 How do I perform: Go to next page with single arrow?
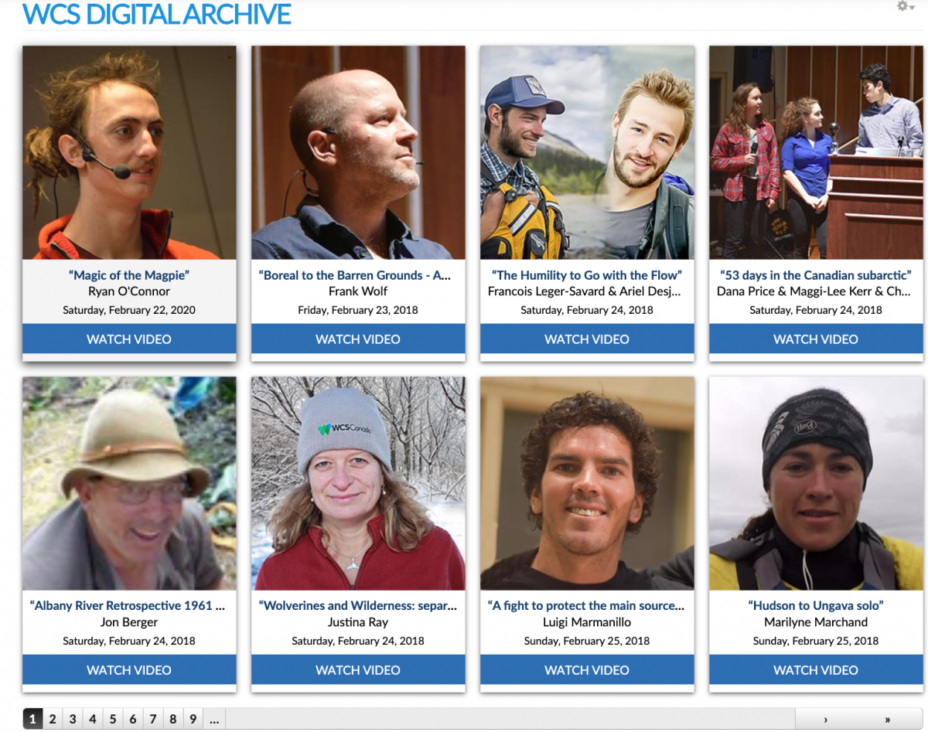pyautogui.click(x=826, y=720)
